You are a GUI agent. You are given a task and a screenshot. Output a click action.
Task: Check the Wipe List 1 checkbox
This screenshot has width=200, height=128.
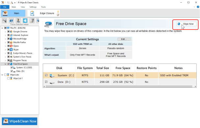pyautogui.click(x=9, y=78)
